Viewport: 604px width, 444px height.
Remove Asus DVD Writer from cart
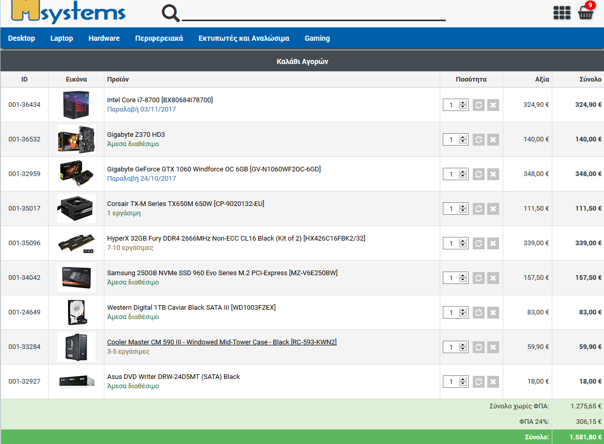(493, 382)
